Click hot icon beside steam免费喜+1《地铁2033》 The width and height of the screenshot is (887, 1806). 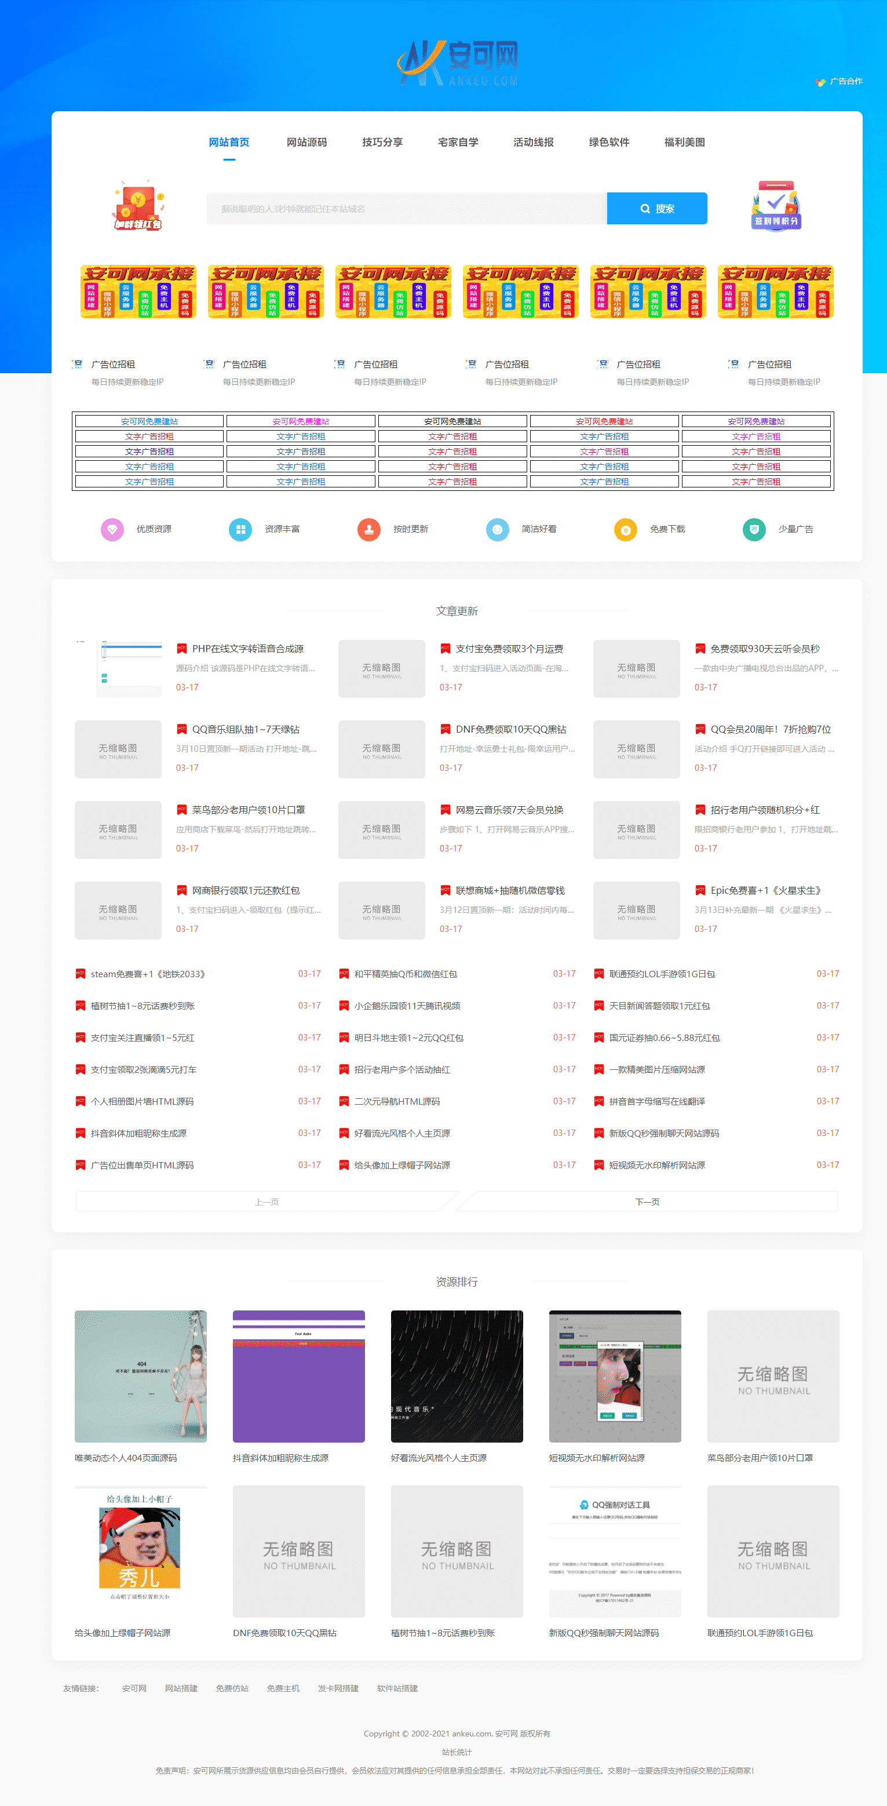pyautogui.click(x=81, y=974)
